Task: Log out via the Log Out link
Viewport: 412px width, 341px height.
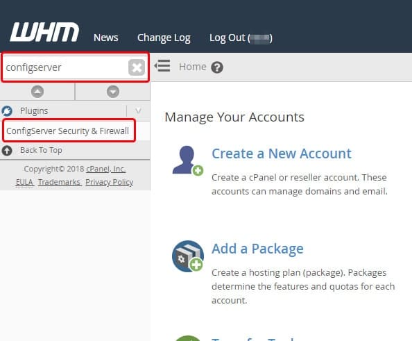Action: click(241, 38)
